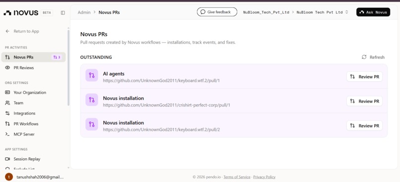Image resolution: width=400 pixels, height=182 pixels.
Task: Click the keyboard.wtf.2/pull/1 GitHub URL
Action: [x=161, y=80]
